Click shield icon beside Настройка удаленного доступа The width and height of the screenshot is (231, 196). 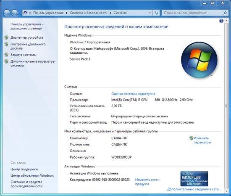[x=6, y=44]
